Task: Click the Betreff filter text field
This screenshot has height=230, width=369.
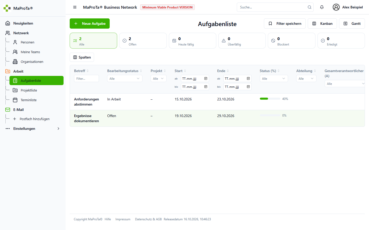Action: (86, 78)
